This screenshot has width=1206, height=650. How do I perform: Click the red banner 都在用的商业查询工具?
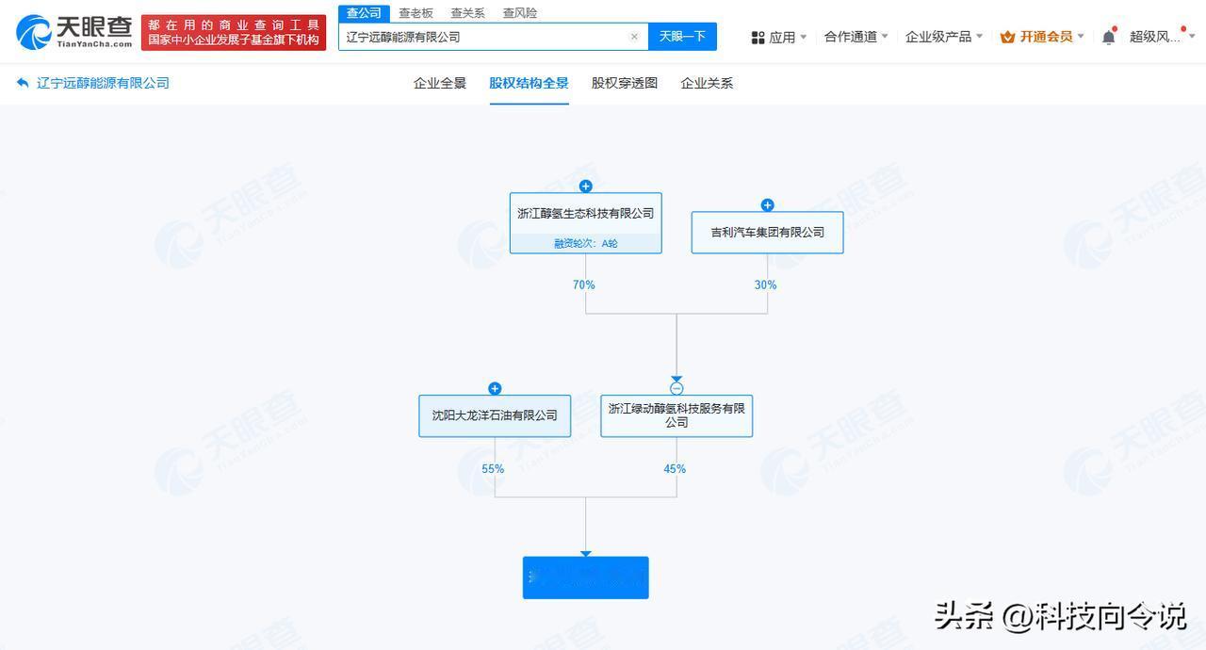(234, 32)
